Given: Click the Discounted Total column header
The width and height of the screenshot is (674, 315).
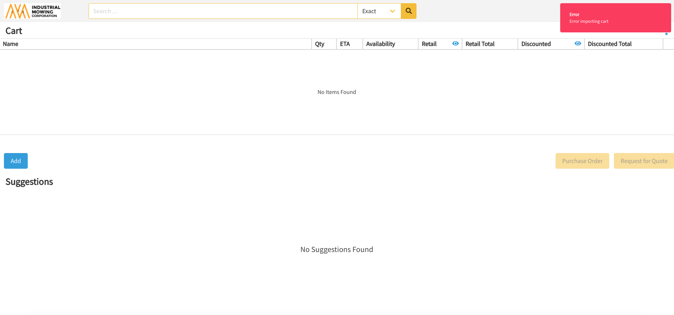Looking at the screenshot, I should pyautogui.click(x=609, y=44).
